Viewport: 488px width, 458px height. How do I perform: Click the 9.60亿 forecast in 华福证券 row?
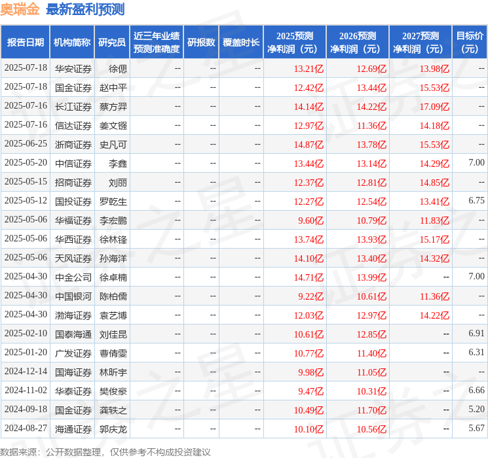point(310,220)
